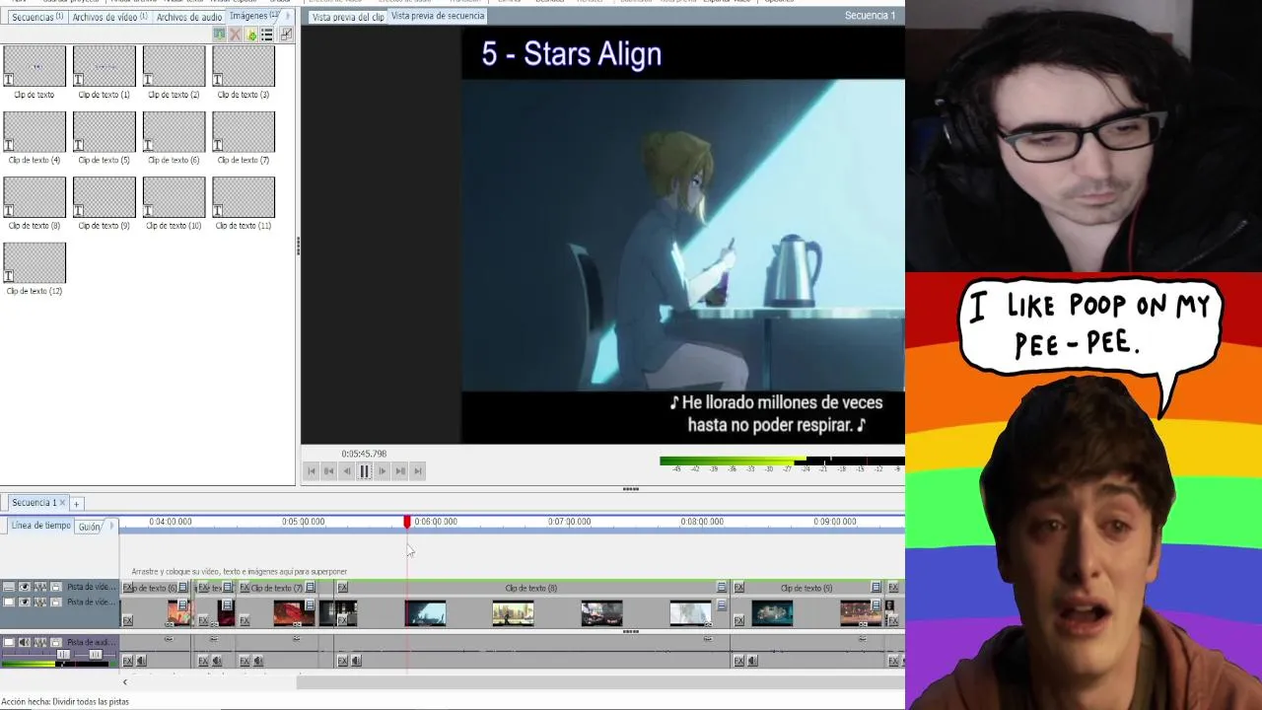The width and height of the screenshot is (1262, 710).
Task: Toggle eye visibility of upper video track
Action: pyautogui.click(x=24, y=587)
